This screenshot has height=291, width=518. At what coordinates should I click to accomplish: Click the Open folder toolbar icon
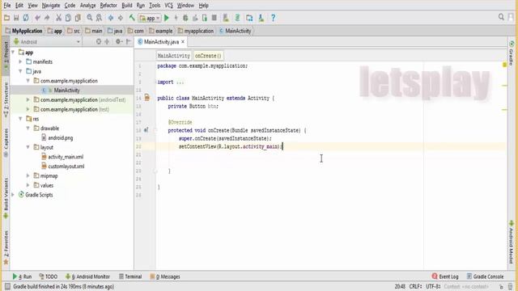point(6,18)
